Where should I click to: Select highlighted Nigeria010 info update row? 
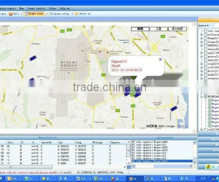coord(162,161)
